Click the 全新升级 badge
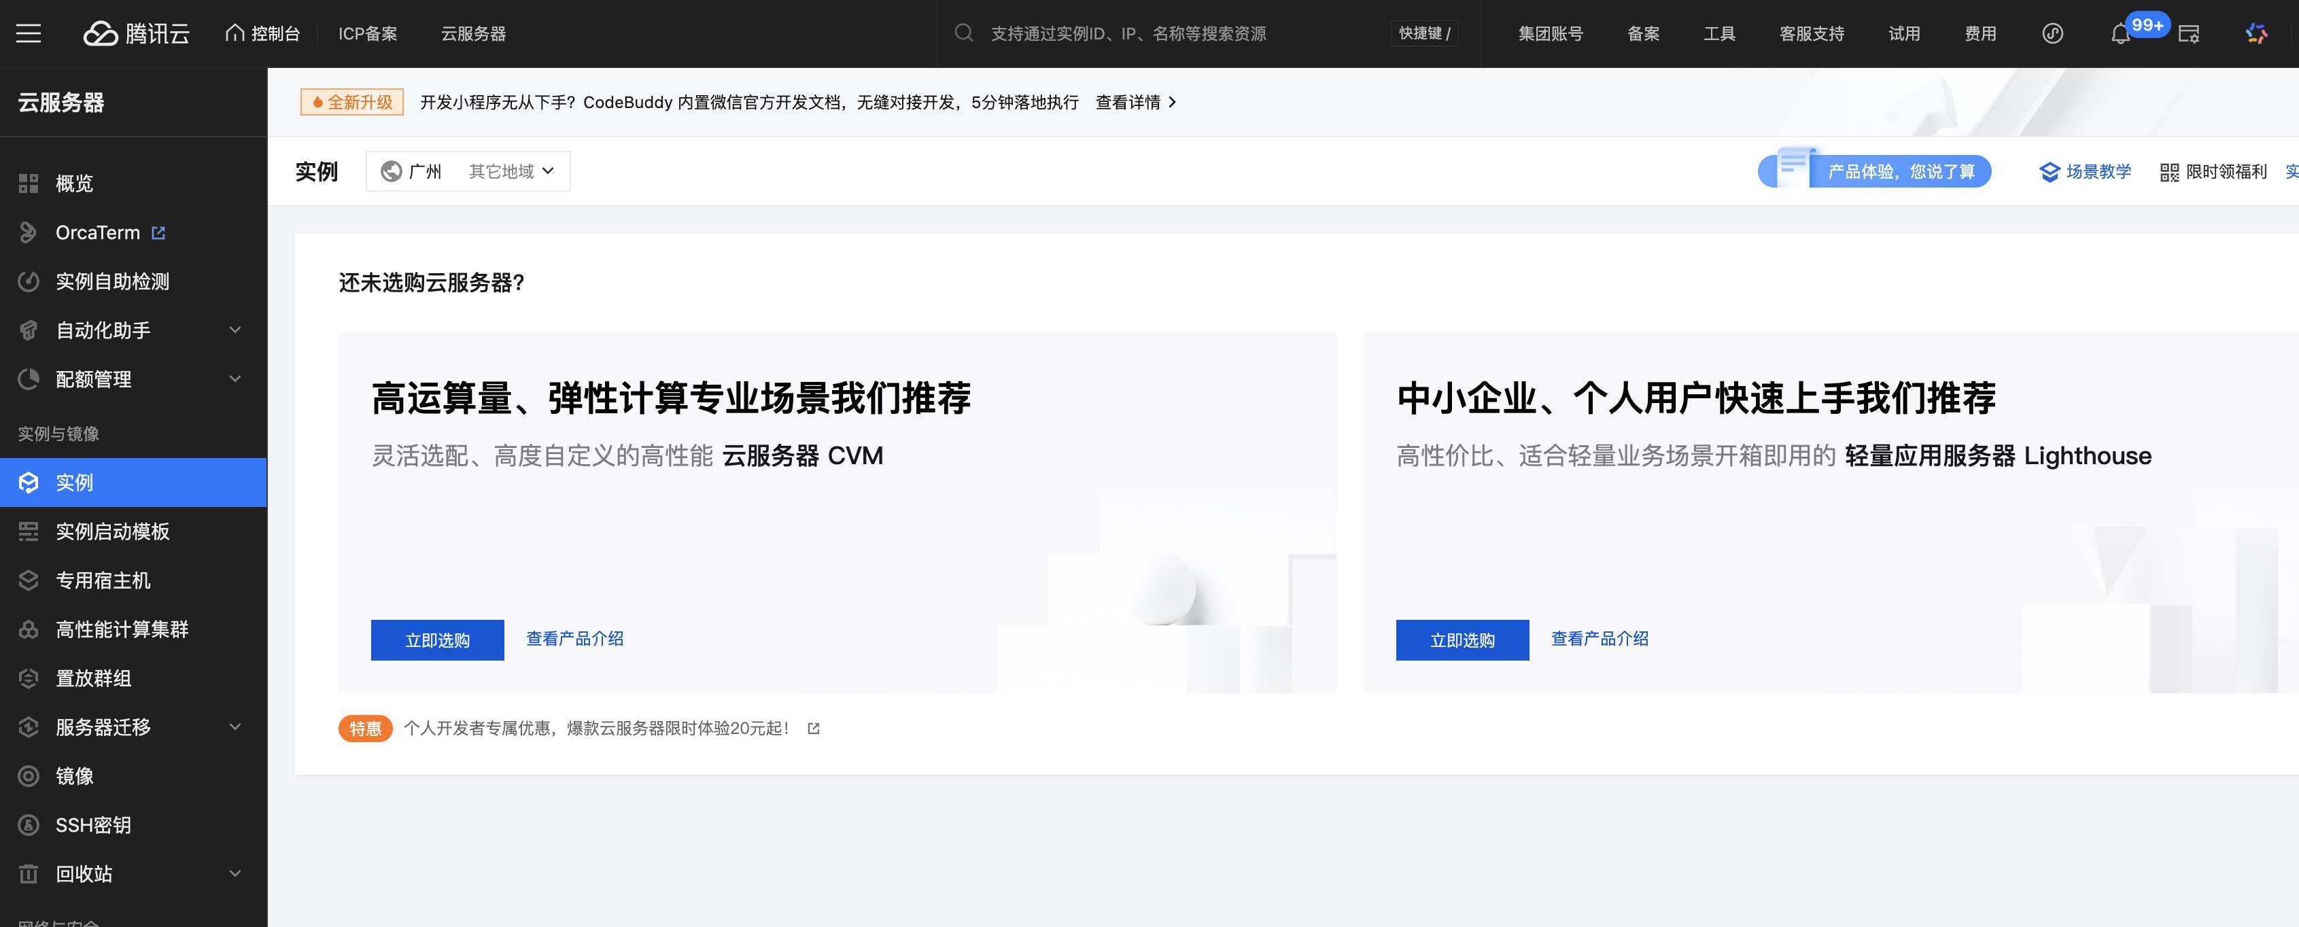 (x=351, y=103)
